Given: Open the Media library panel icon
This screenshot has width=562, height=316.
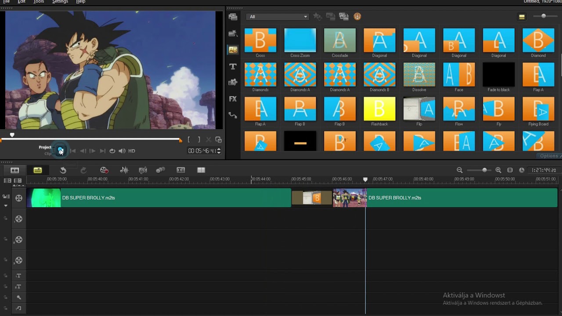Looking at the screenshot, I should (x=233, y=17).
